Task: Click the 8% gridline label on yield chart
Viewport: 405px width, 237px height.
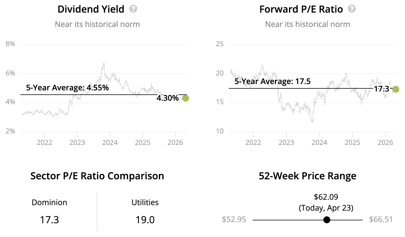Action: point(10,44)
